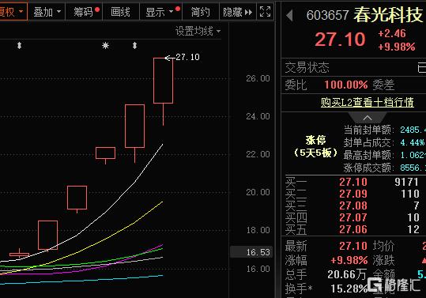Screen dimensions: 426x298
Task: Click the 购买L2查看十档行情 link
Action: point(368,103)
